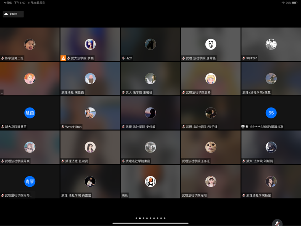Image resolution: width=301 pixels, height=226 pixels.
Task: Click the 武理法社学院秦甜 name label
Action: click(x=138, y=161)
